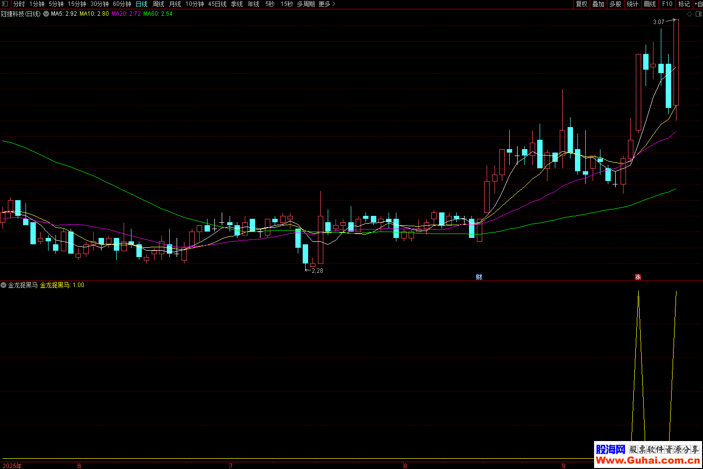Expand the 冠捷科技 main chart indicator menu
The height and width of the screenshot is (469, 703).
tap(46, 14)
